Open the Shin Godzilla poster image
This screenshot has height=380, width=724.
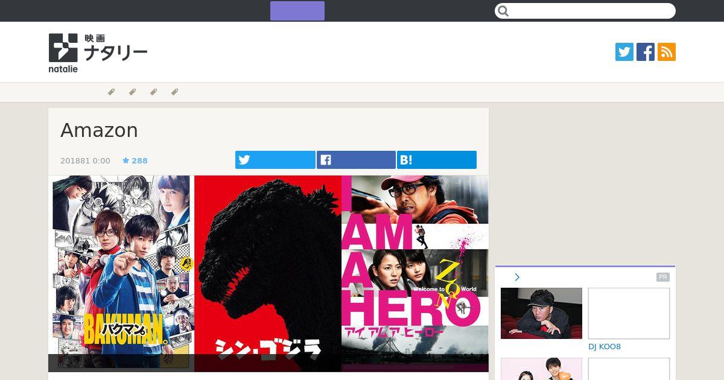(x=268, y=273)
